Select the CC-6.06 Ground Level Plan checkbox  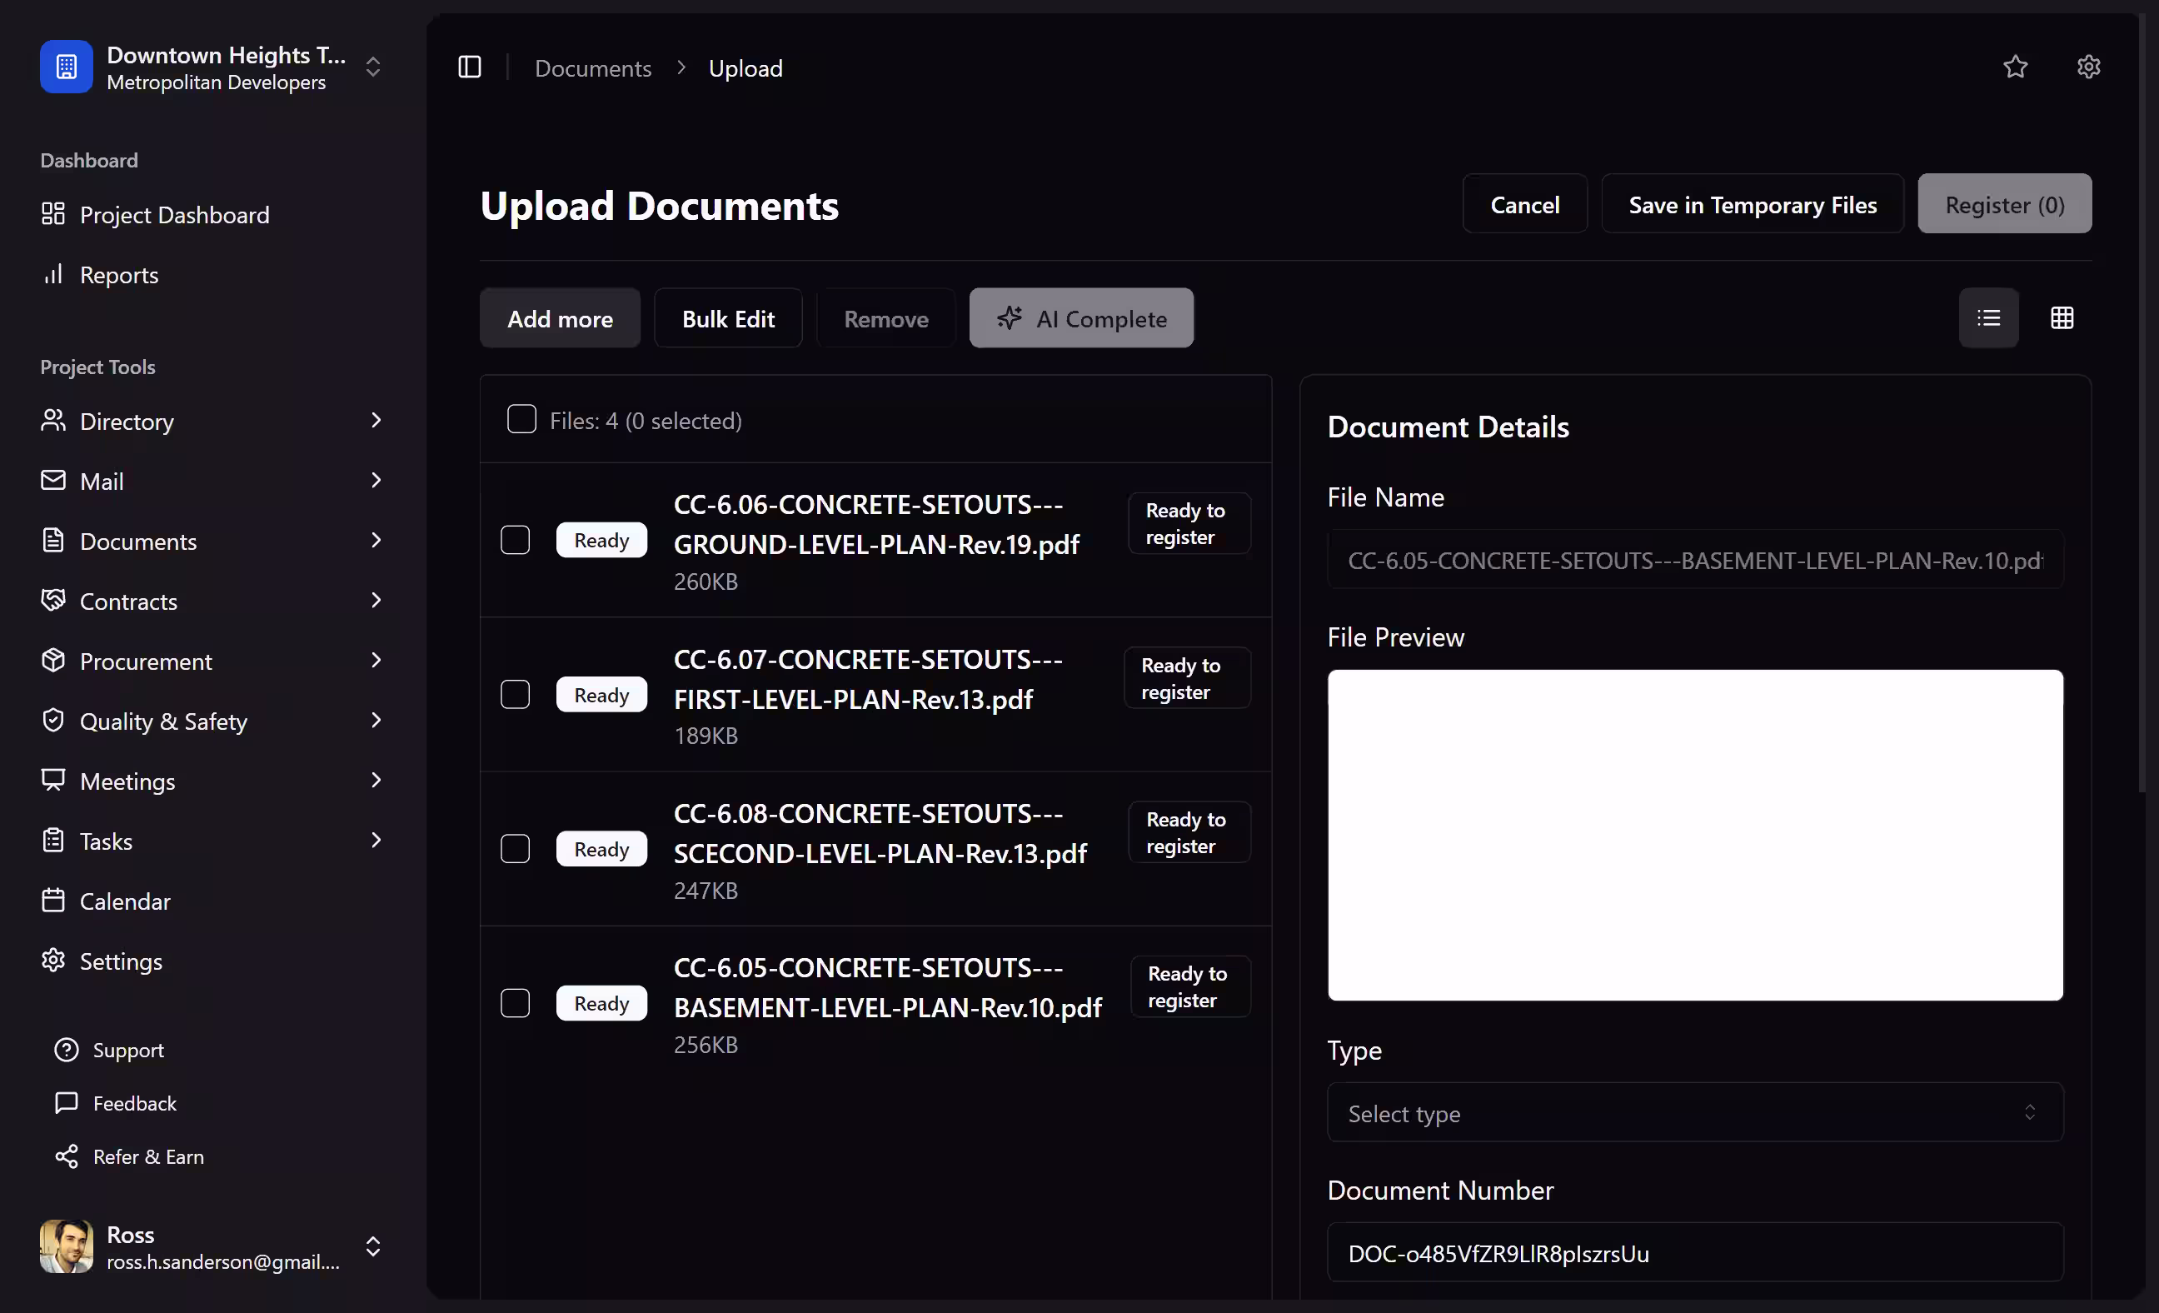point(516,540)
